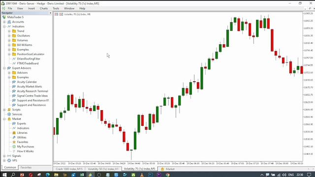
Task: Click the Advisors folder icon
Action: pyautogui.click(x=14, y=73)
